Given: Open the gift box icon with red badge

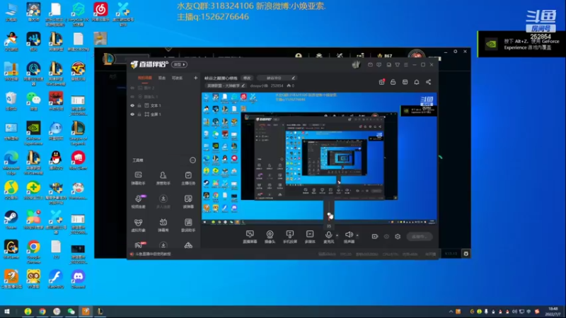Looking at the screenshot, I should pos(381,82).
